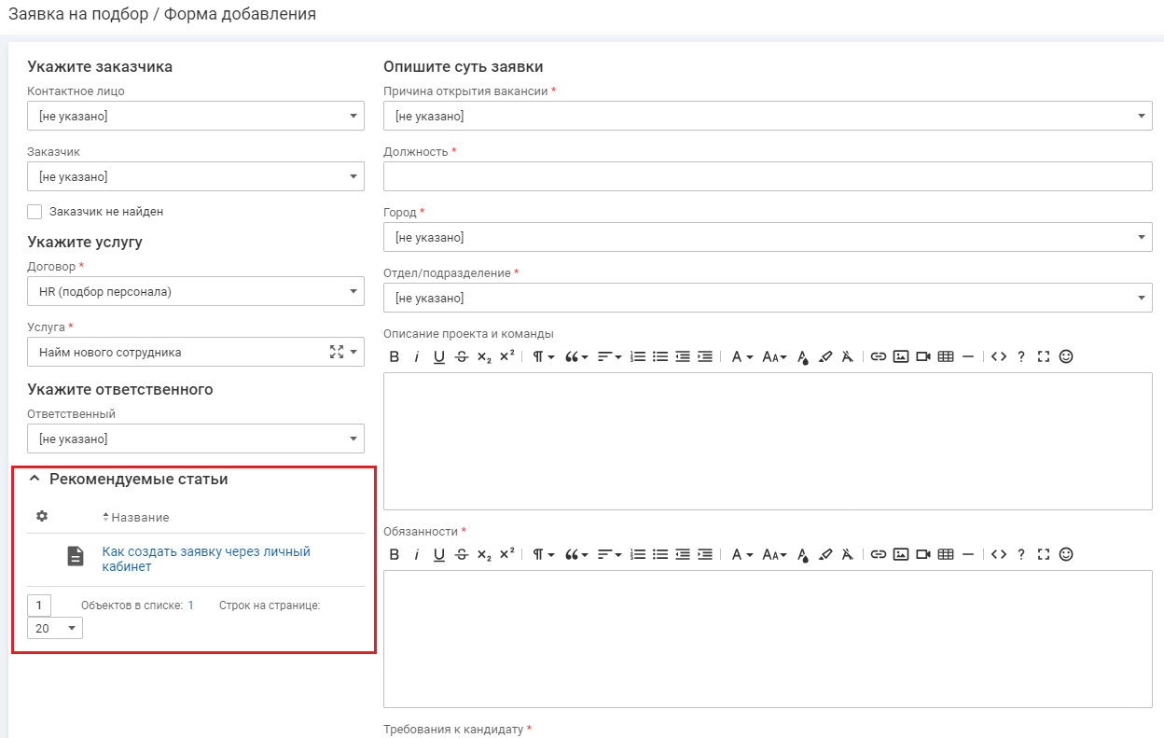This screenshot has width=1164, height=738.
Task: Toggle bold in project description editor
Action: (394, 356)
